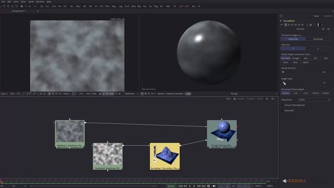The width and height of the screenshot is (334, 188).
Task: Add the first Mrg Merge tool from toolbar
Action: [x=114, y=6]
